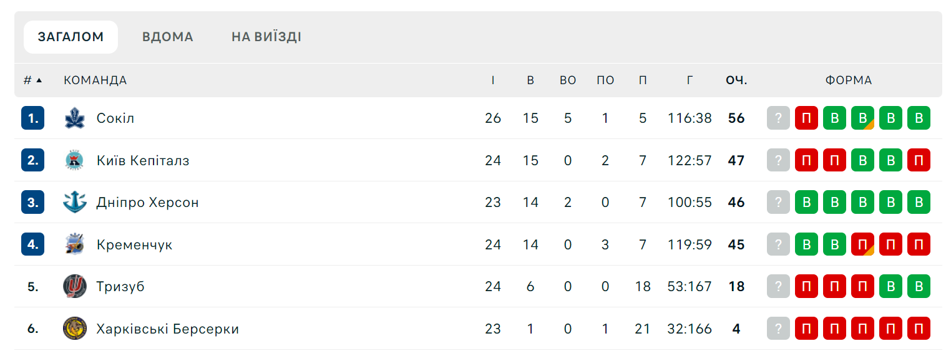Screen dimensions: 951x351
Task: Open the Харківські Берсерки team link
Action: click(x=167, y=329)
